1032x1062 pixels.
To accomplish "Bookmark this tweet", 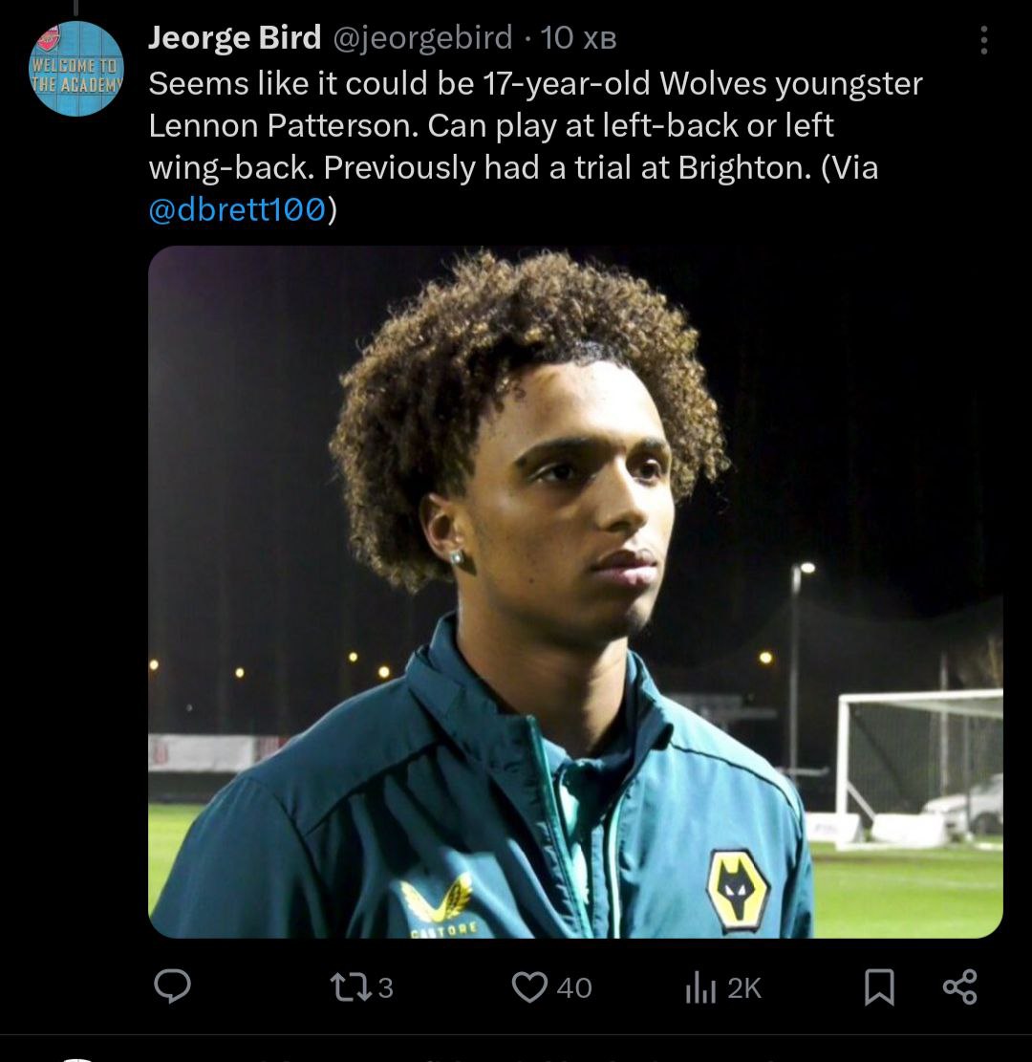I will (x=879, y=987).
